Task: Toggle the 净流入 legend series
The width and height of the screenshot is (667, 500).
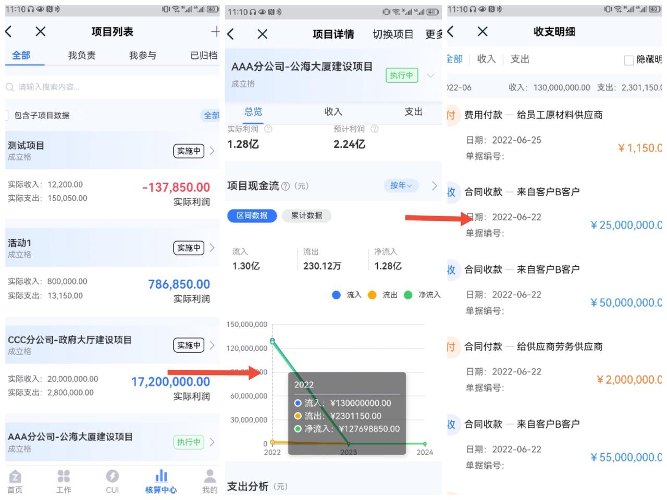Action: coord(422,295)
